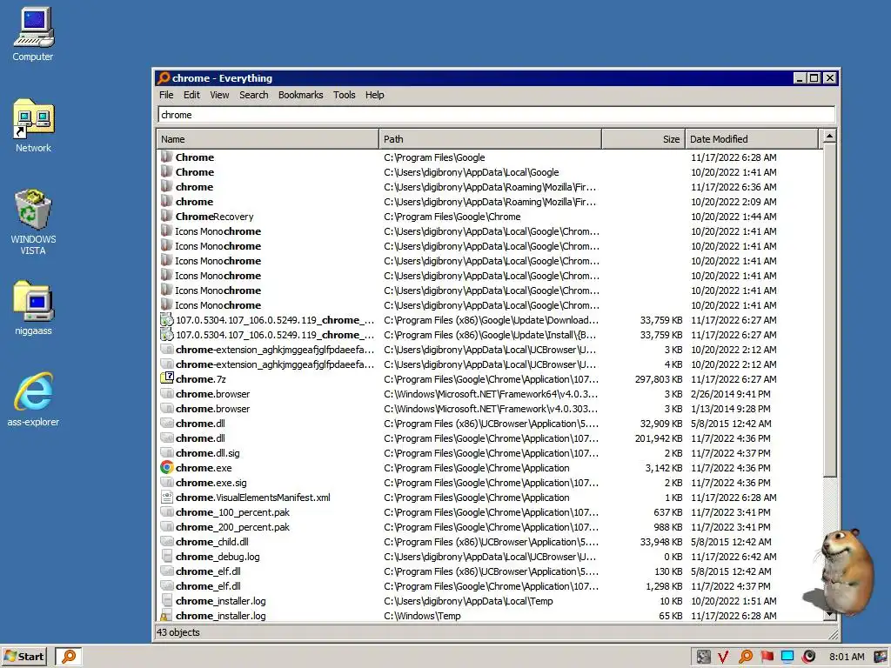
Task: Sort results by Path column header
Action: 491,139
